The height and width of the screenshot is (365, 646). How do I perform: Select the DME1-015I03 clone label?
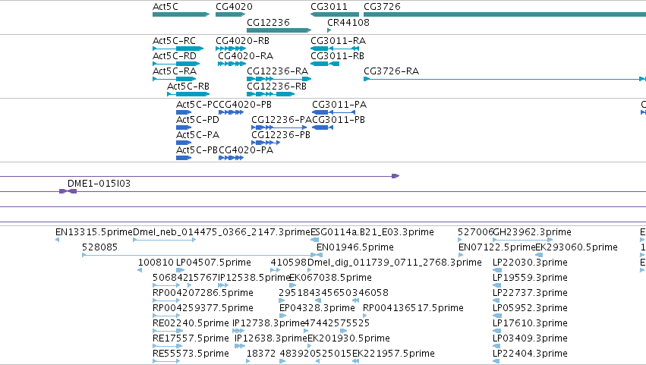point(99,184)
